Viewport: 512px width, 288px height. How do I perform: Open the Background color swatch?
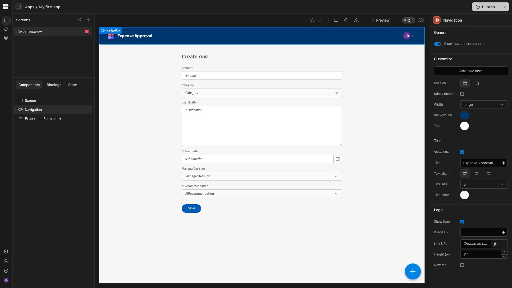[x=465, y=115]
